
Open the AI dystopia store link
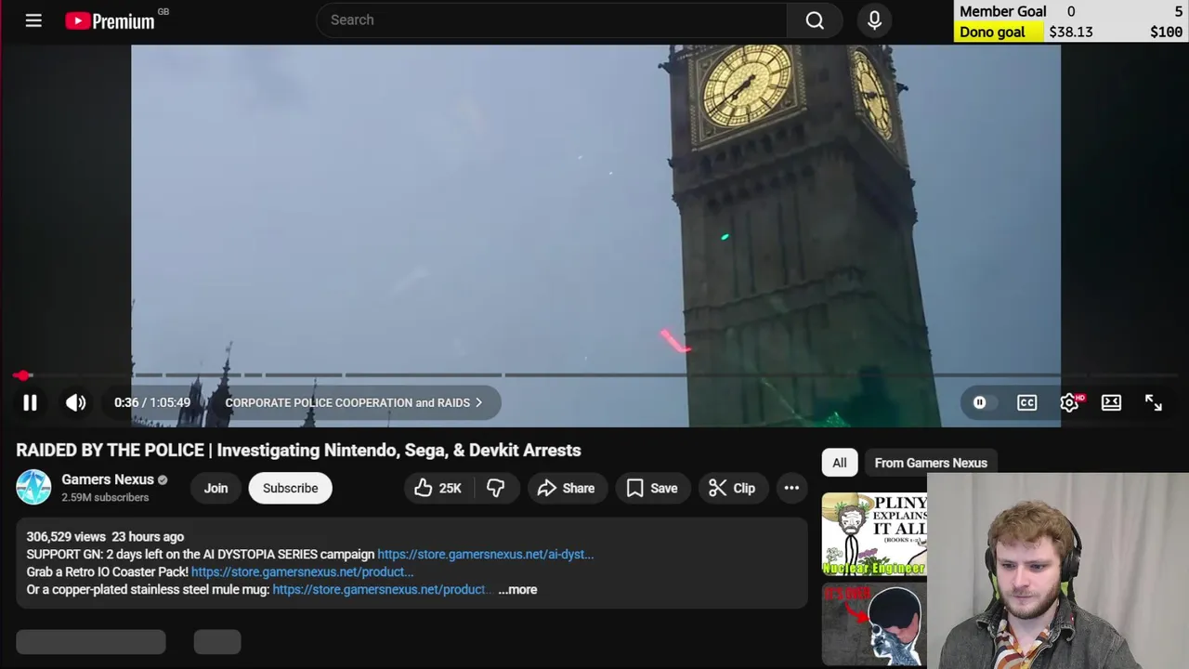(485, 554)
